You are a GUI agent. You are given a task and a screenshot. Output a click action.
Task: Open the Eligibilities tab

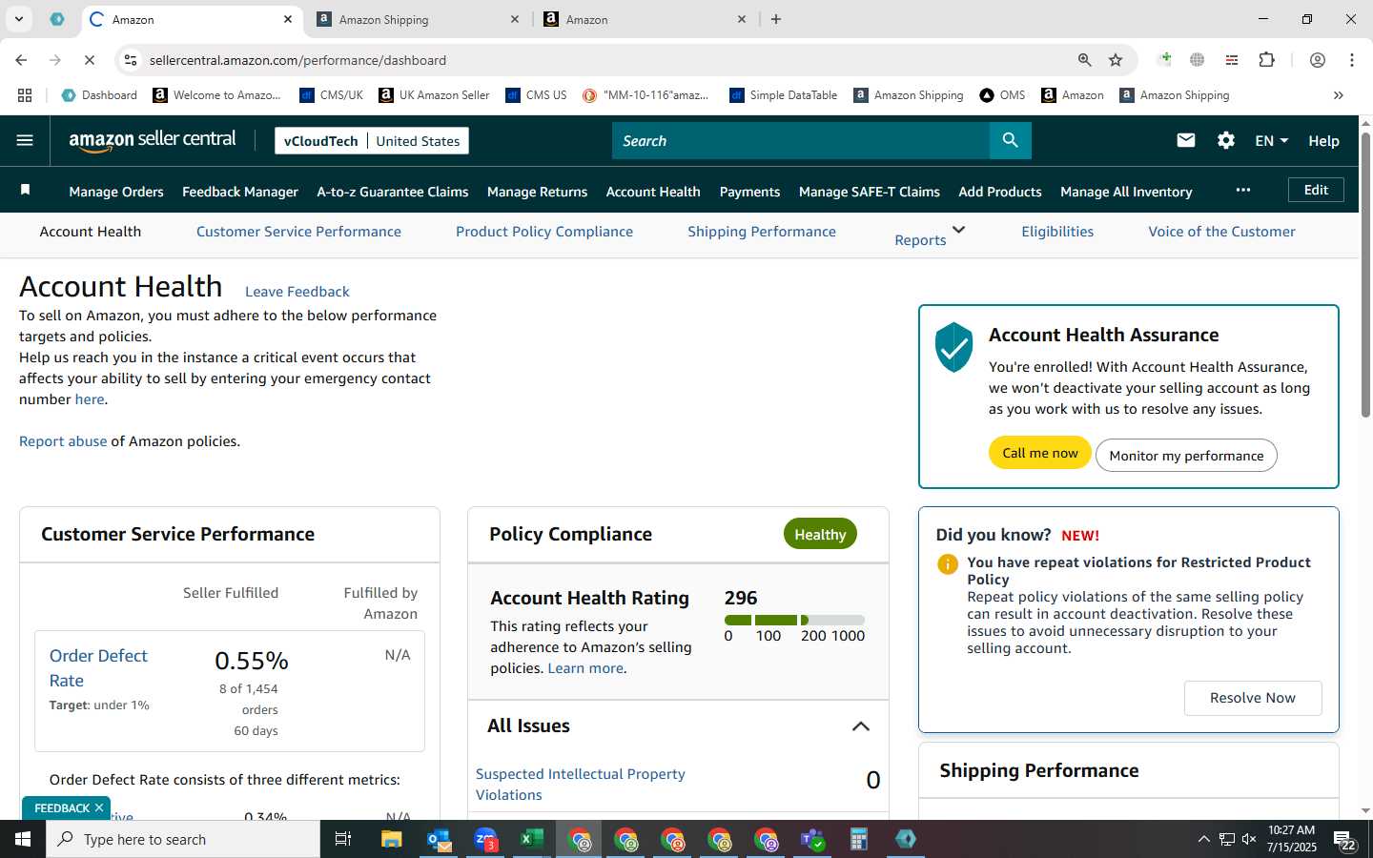click(1057, 232)
